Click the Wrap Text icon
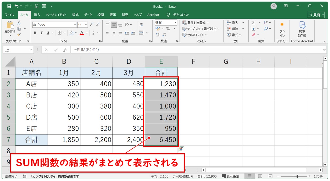The height and width of the screenshot is (181, 330). (141, 25)
